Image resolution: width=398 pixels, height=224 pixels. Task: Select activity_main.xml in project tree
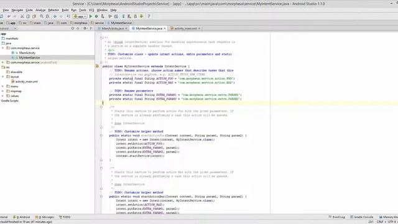[x=26, y=82]
